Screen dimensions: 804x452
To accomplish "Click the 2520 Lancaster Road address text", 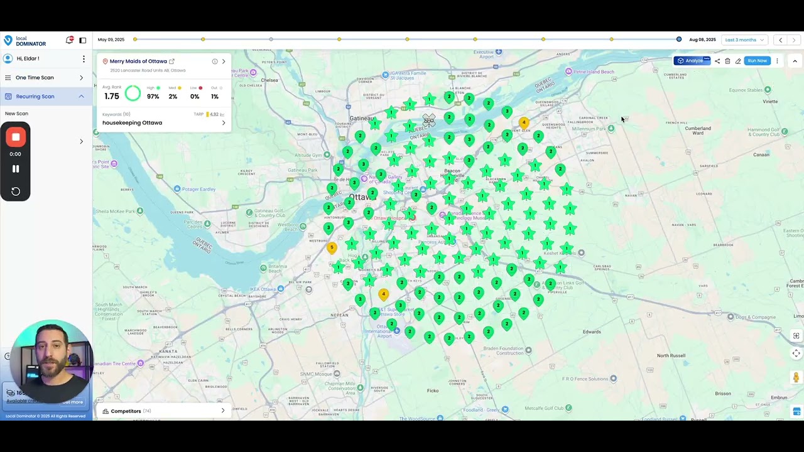I will (x=148, y=71).
